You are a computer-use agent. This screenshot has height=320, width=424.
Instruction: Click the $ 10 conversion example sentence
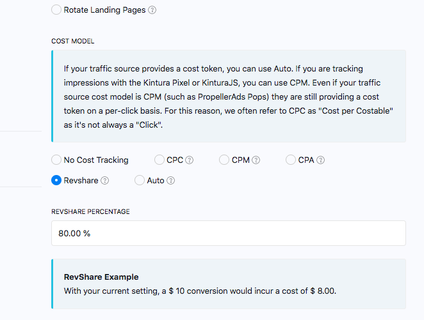tap(200, 291)
